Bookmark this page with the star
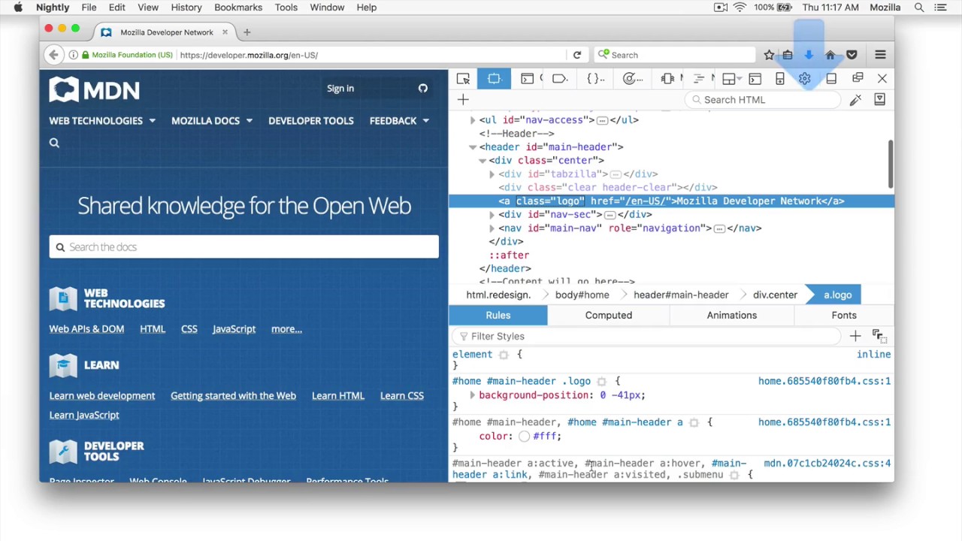The height and width of the screenshot is (541, 962). tap(769, 55)
